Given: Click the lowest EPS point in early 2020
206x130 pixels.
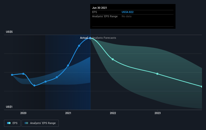Looking at the screenshot, I should (34, 85).
